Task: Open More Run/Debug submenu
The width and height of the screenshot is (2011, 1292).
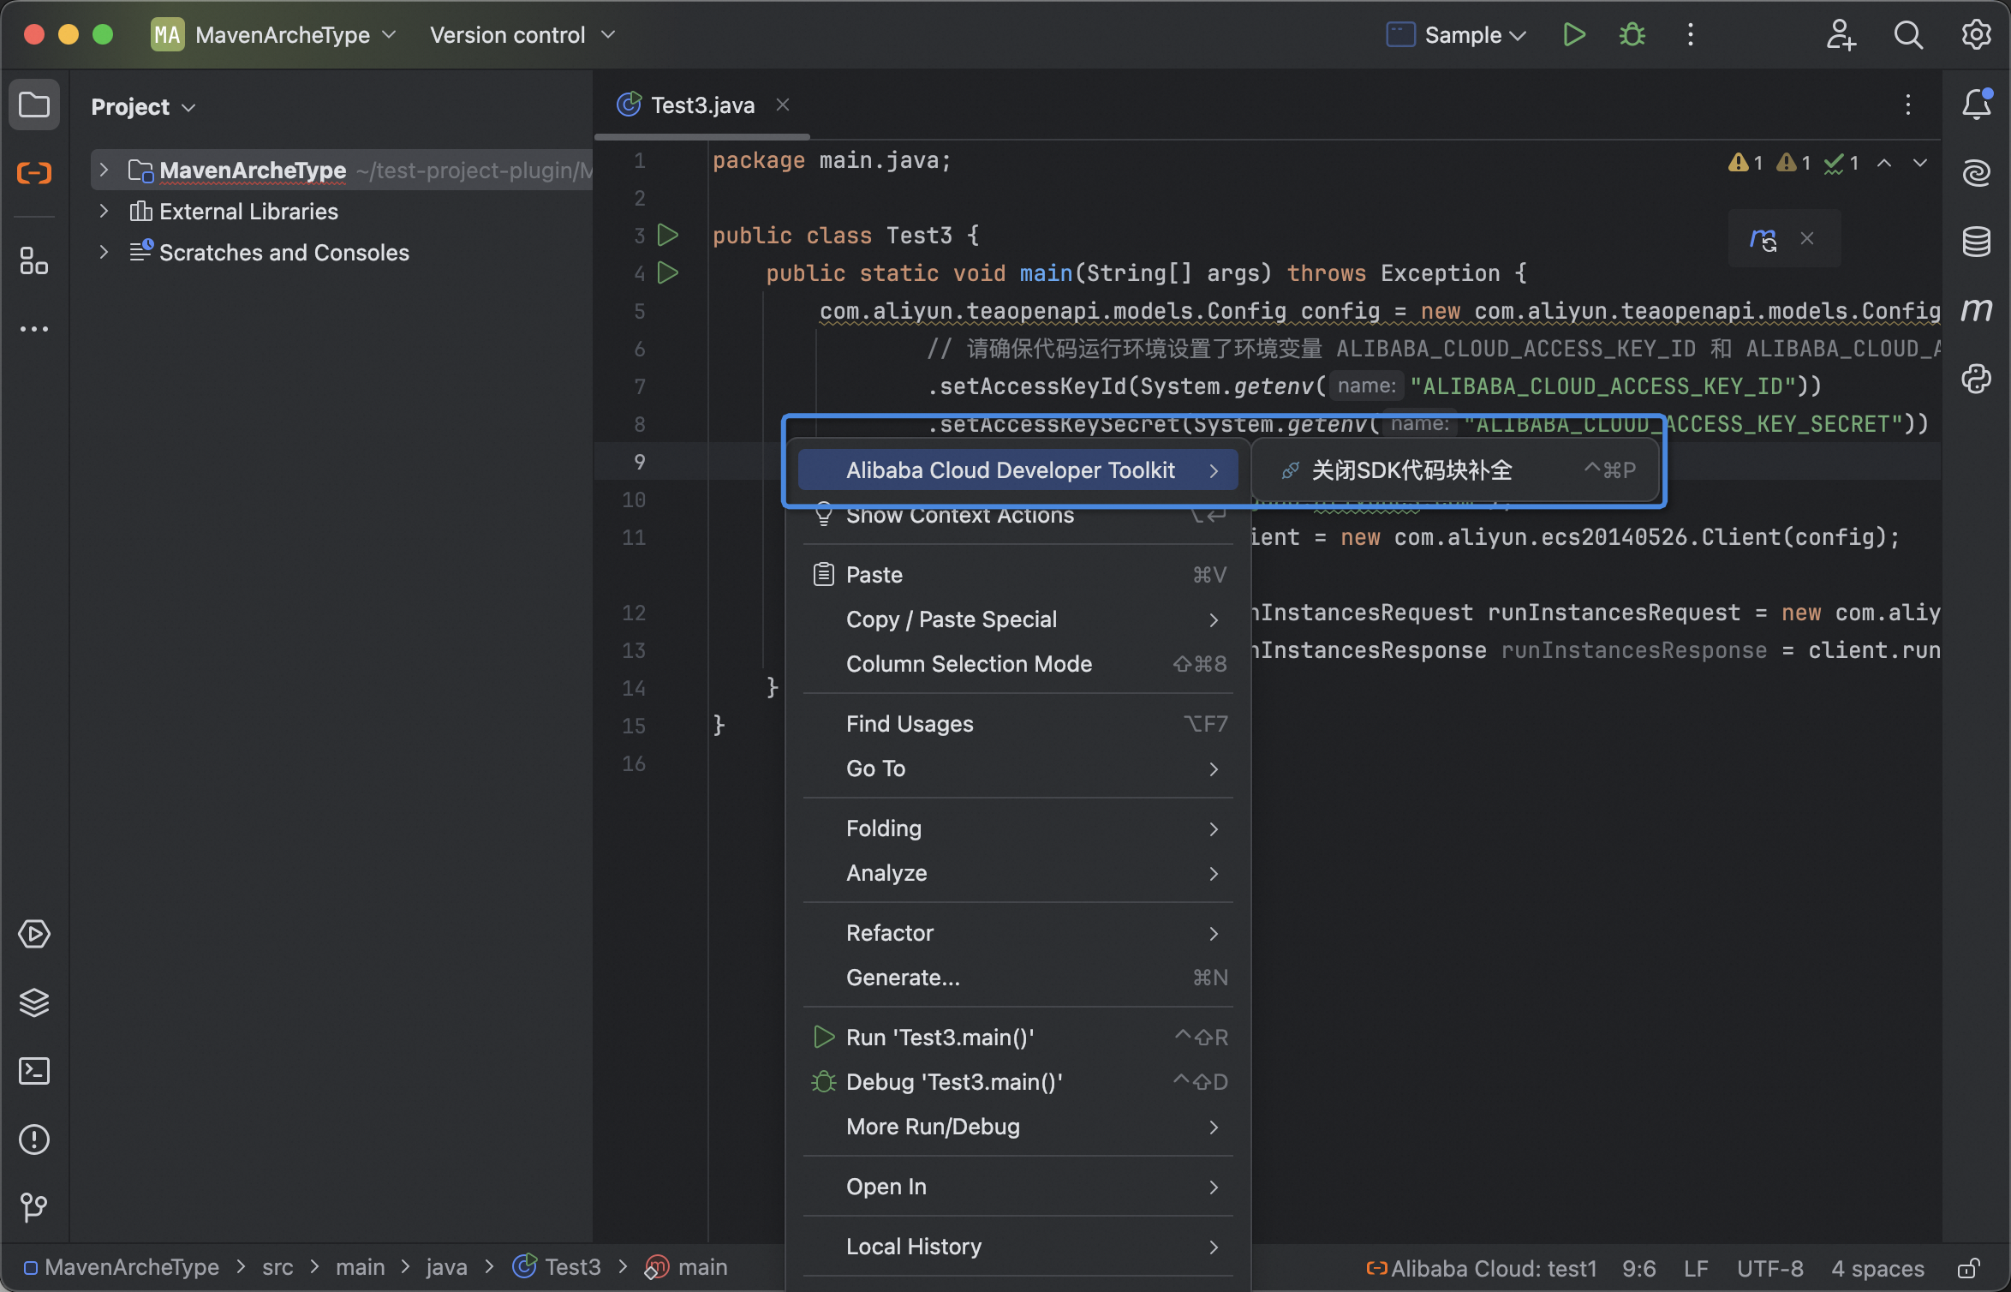Action: 1017,1127
